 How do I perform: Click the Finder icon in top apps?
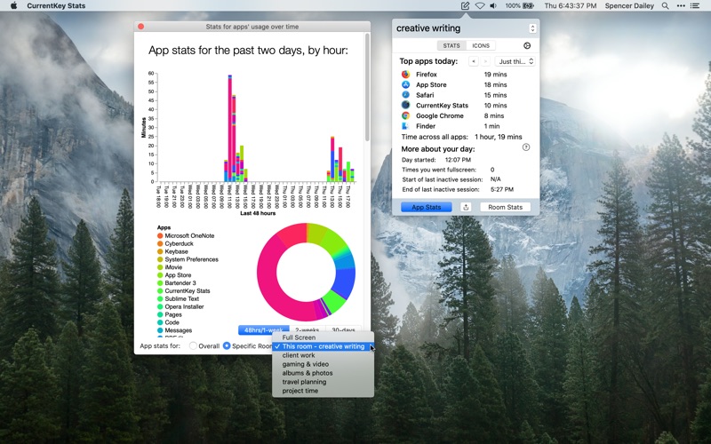coord(405,126)
